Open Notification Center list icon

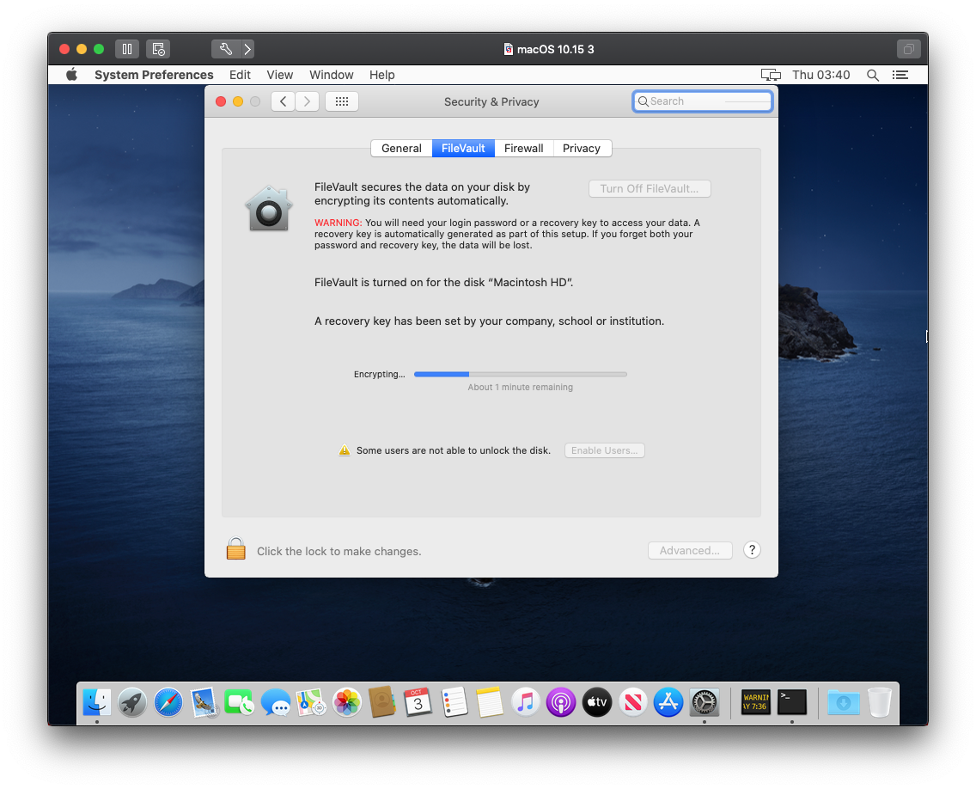coord(900,75)
